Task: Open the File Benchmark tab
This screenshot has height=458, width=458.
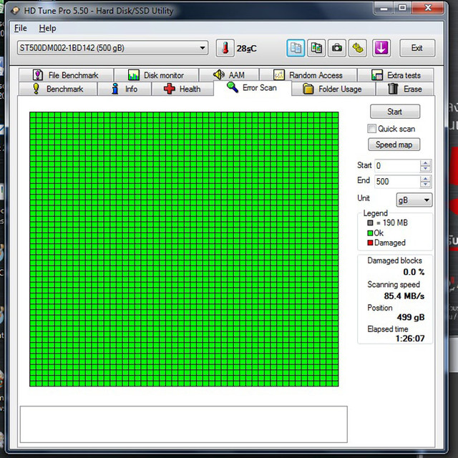Action: coord(66,75)
